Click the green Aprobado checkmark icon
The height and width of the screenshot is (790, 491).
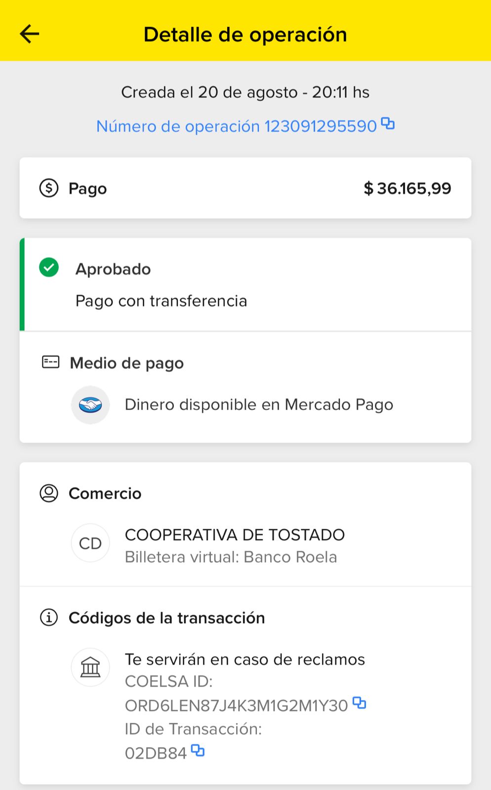point(49,268)
